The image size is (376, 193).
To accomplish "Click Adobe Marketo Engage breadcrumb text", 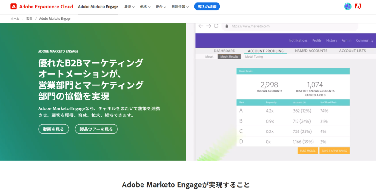I will [55, 19].
